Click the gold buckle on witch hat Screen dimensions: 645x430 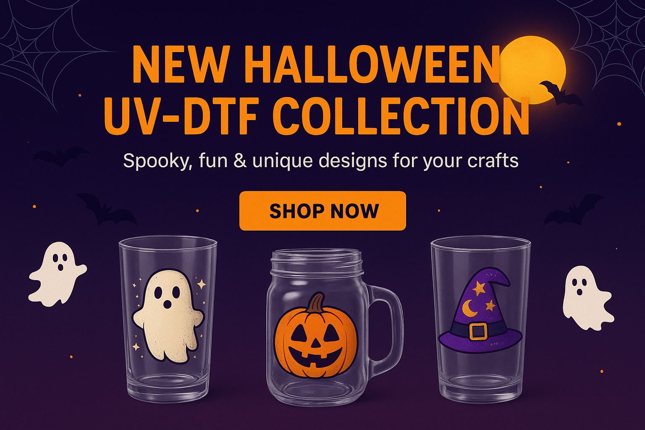[x=478, y=331]
